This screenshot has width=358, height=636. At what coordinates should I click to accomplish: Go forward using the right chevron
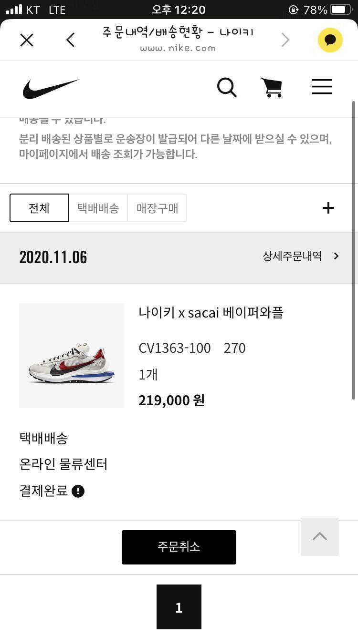pos(285,40)
